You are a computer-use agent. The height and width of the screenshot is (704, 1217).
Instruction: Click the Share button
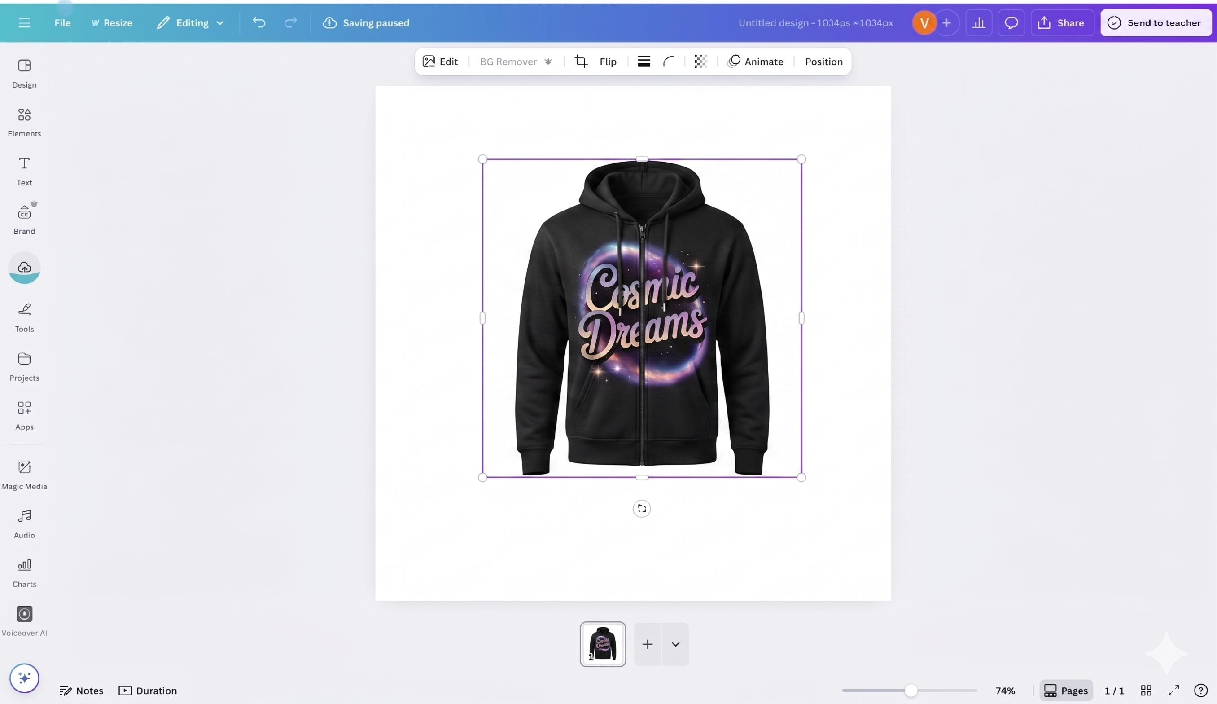(x=1062, y=23)
